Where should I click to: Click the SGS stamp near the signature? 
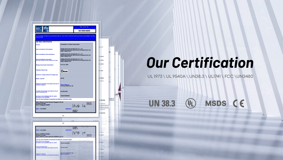89,104
